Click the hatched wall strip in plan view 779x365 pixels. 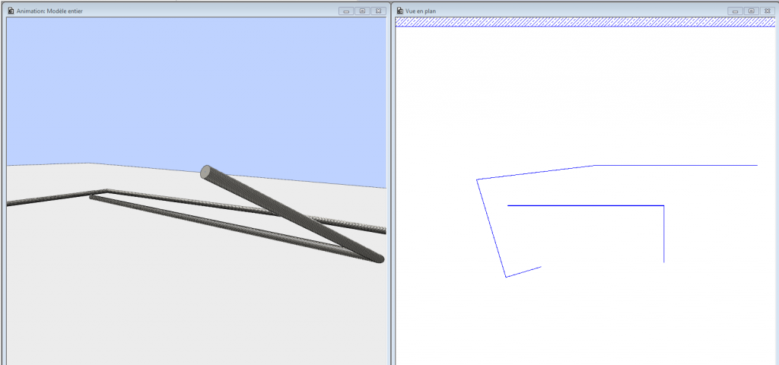(585, 22)
